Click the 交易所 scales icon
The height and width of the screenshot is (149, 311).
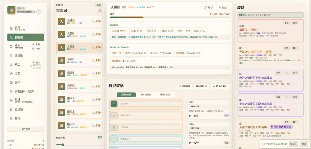(x=11, y=56)
